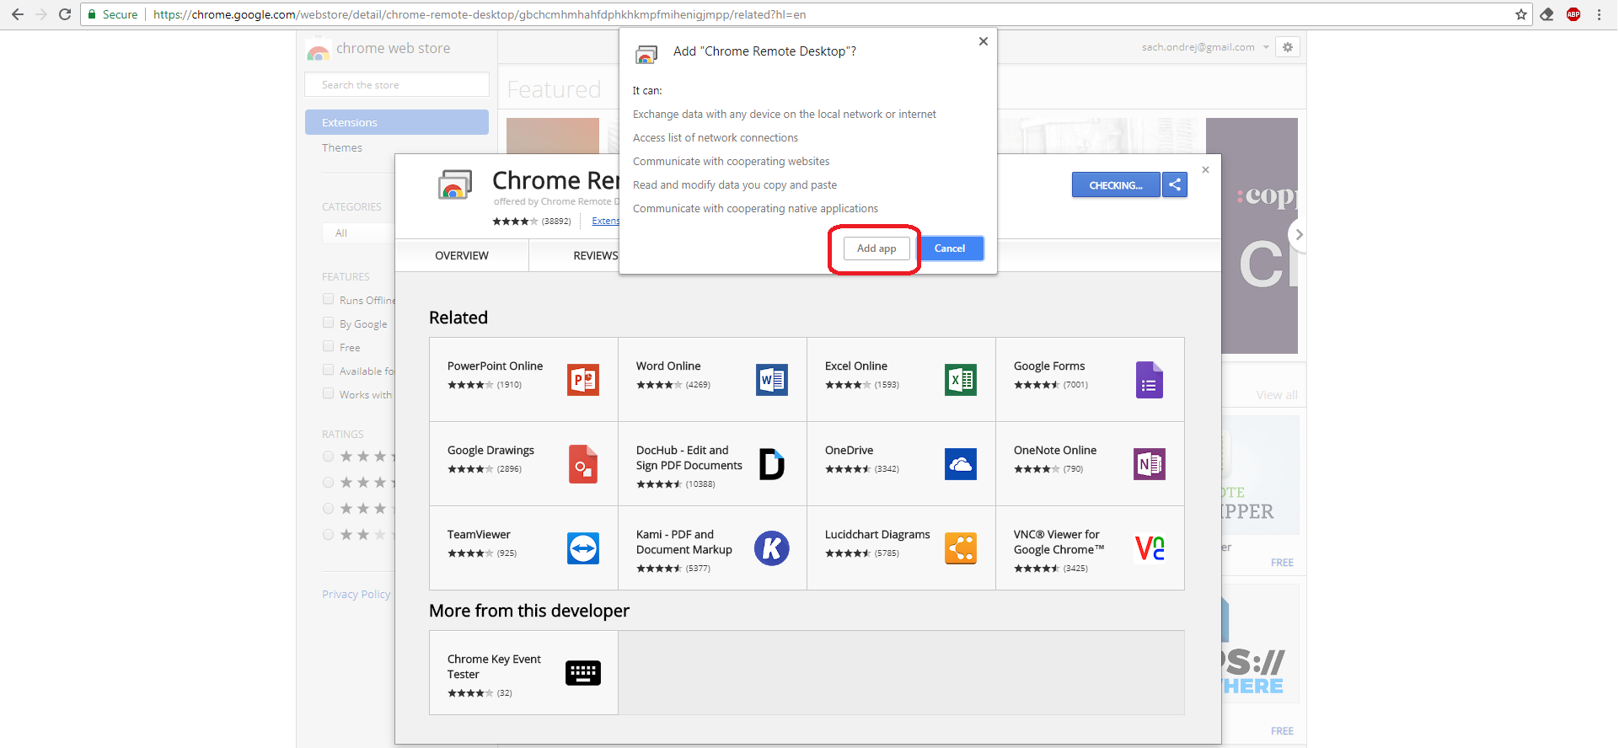Open the Kami PDF app icon

(x=771, y=548)
